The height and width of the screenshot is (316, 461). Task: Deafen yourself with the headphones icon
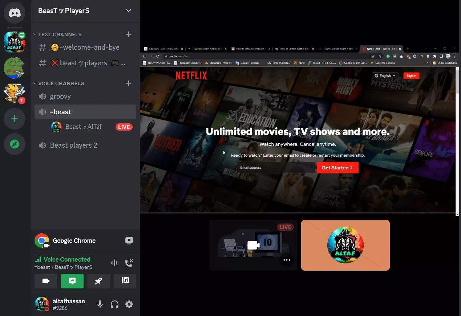point(114,304)
